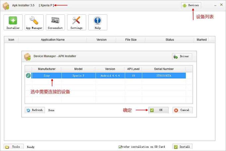Open the Settings tool
Screen dimensions: 226x151
[76, 22]
